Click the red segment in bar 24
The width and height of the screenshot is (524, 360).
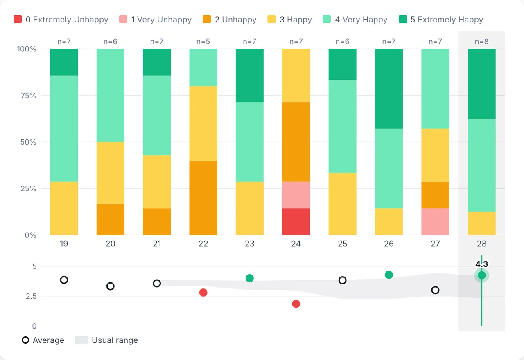click(296, 222)
